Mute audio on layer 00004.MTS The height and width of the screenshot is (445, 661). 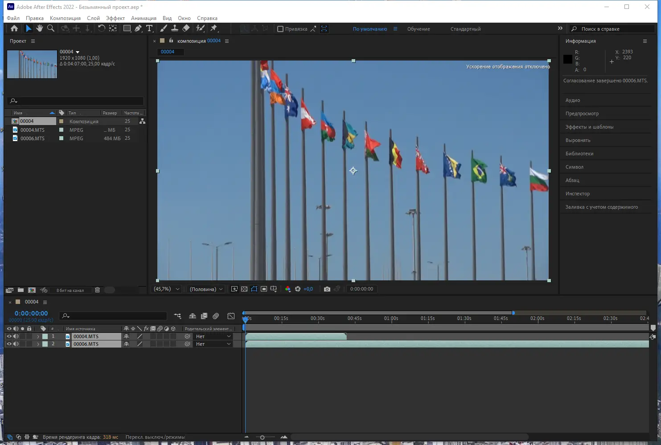tap(16, 336)
